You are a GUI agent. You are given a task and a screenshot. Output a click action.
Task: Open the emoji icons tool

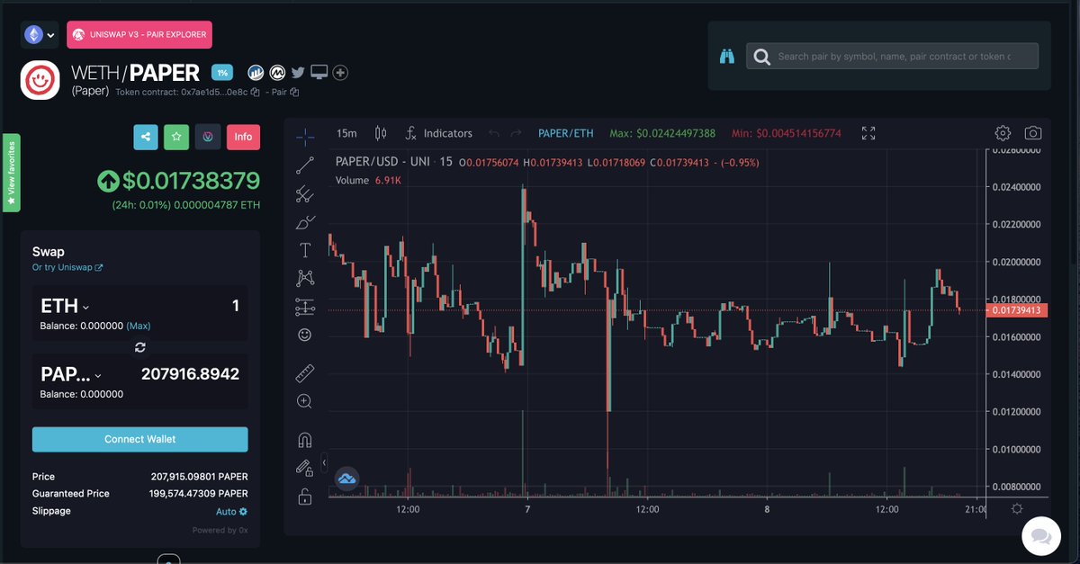tap(305, 335)
